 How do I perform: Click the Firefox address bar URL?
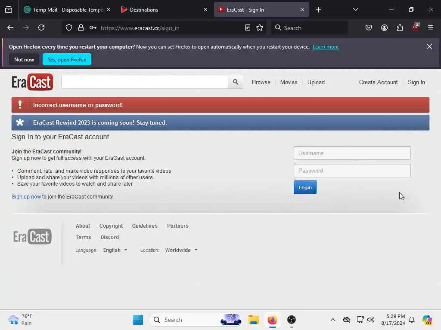coord(140,28)
